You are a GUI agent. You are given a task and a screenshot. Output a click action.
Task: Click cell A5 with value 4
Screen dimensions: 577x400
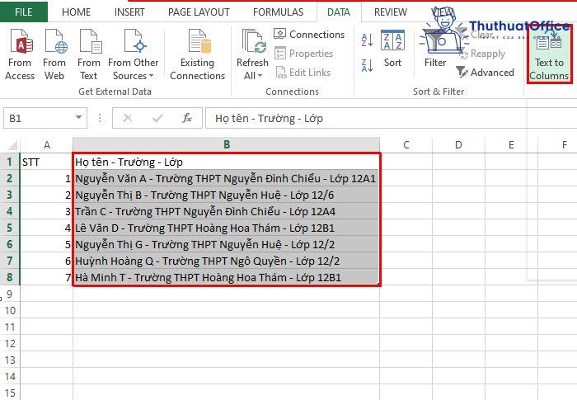click(x=47, y=228)
